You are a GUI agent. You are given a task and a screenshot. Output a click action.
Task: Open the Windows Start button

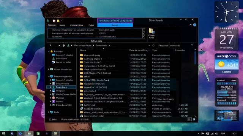3,133
